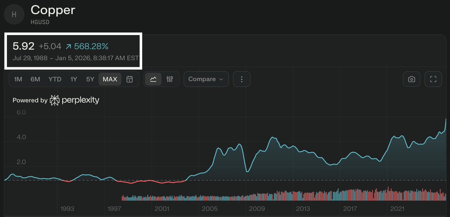The width and height of the screenshot is (450, 217).
Task: Click the 6.0 y-axis label
Action: click(x=21, y=112)
